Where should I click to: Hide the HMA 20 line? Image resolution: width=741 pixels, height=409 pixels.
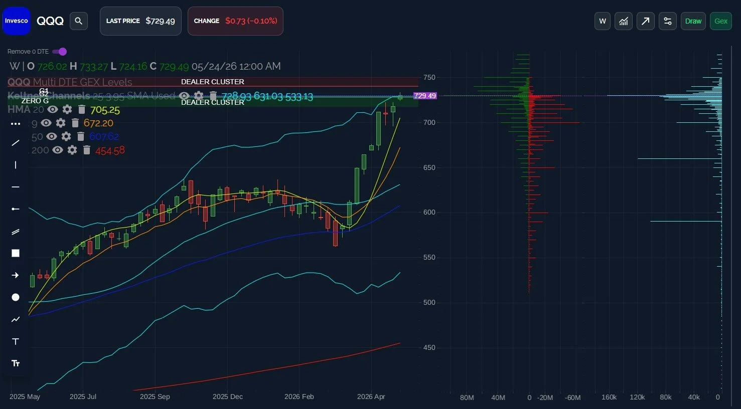(x=53, y=109)
